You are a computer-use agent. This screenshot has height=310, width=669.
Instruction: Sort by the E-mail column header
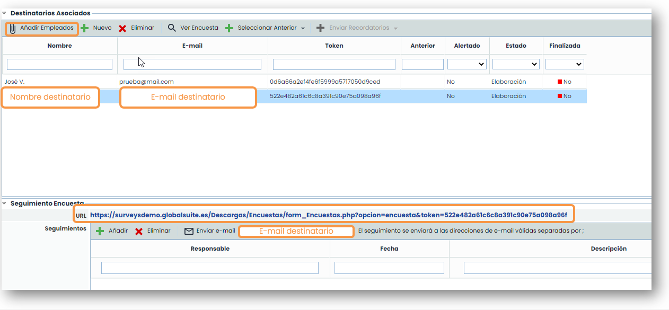click(x=192, y=46)
